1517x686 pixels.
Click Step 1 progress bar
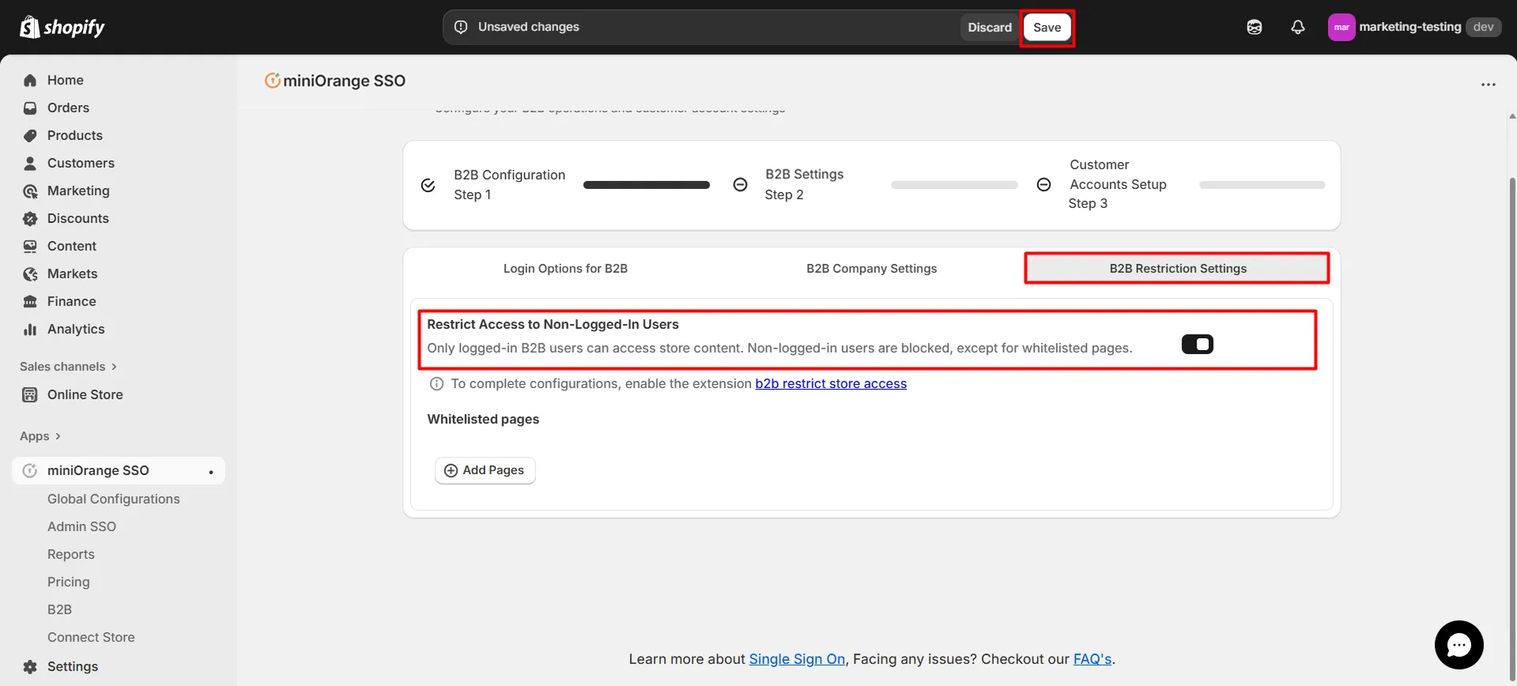pos(647,185)
